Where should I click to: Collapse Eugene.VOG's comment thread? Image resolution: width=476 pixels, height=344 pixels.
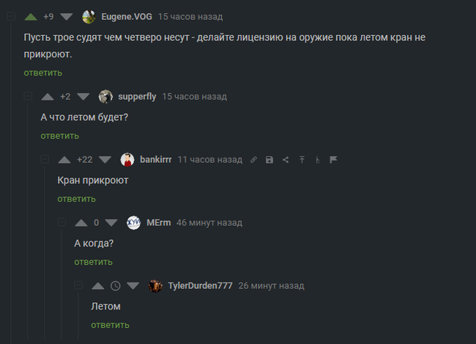(x=11, y=16)
